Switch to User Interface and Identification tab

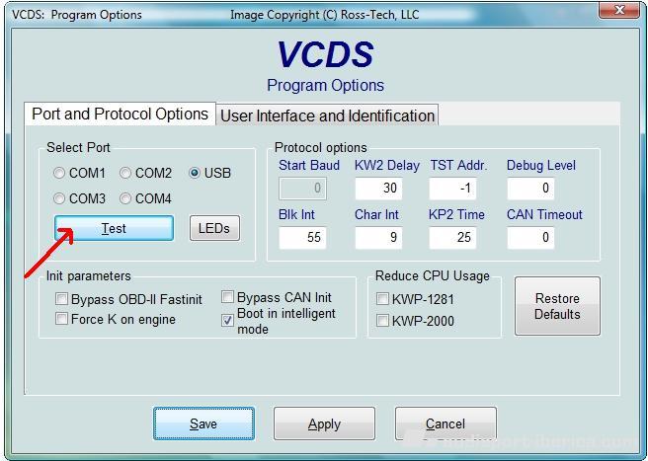[327, 115]
